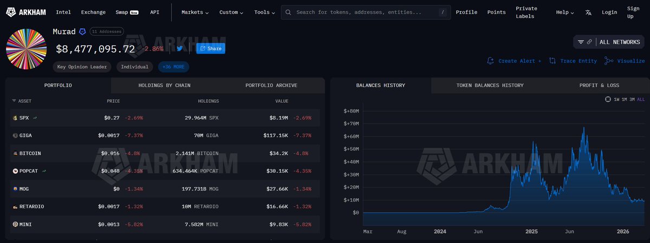
Task: Click the MOG token icon
Action: pos(14,189)
